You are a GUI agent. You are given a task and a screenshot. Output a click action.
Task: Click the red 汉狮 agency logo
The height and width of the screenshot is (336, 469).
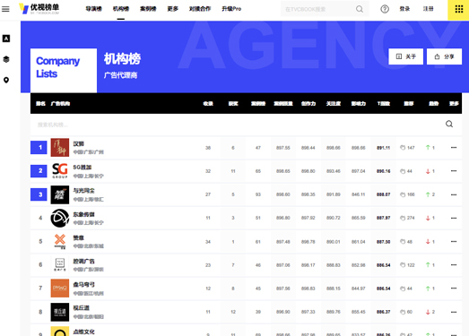[x=60, y=147]
